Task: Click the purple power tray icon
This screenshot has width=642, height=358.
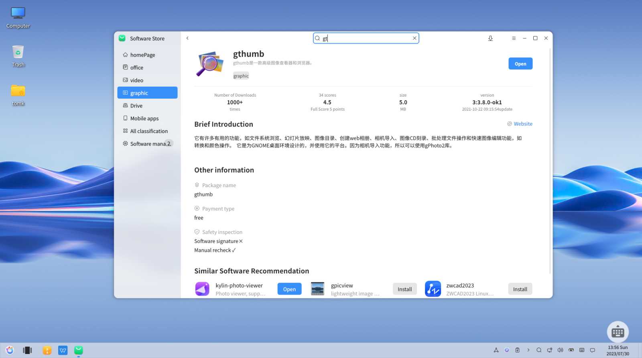Action: pos(507,350)
